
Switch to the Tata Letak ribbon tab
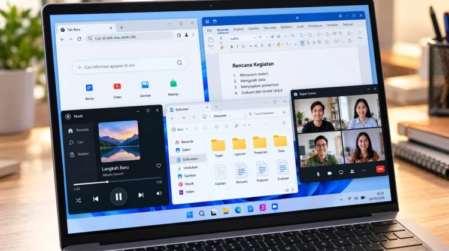tap(270, 27)
